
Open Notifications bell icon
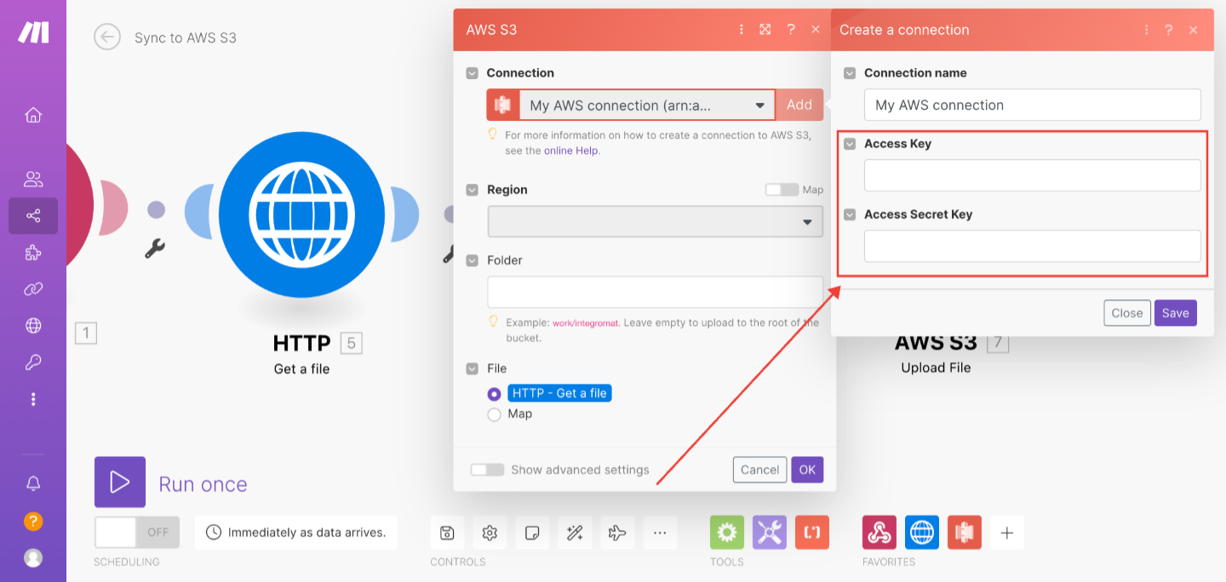(33, 483)
